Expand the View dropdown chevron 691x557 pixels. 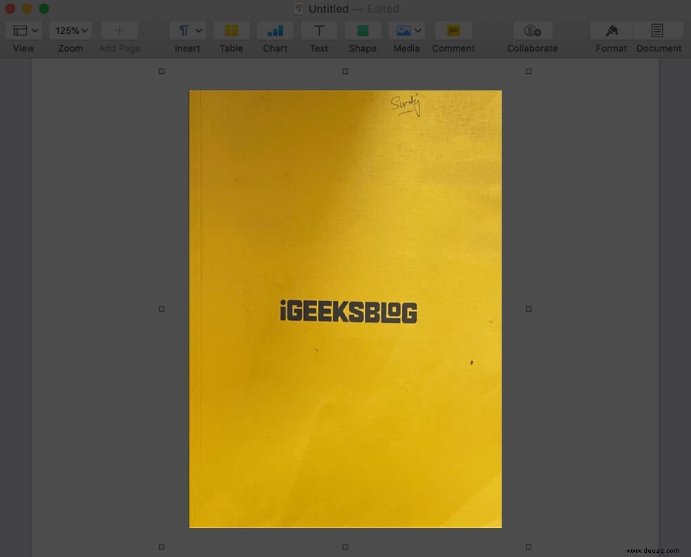35,31
